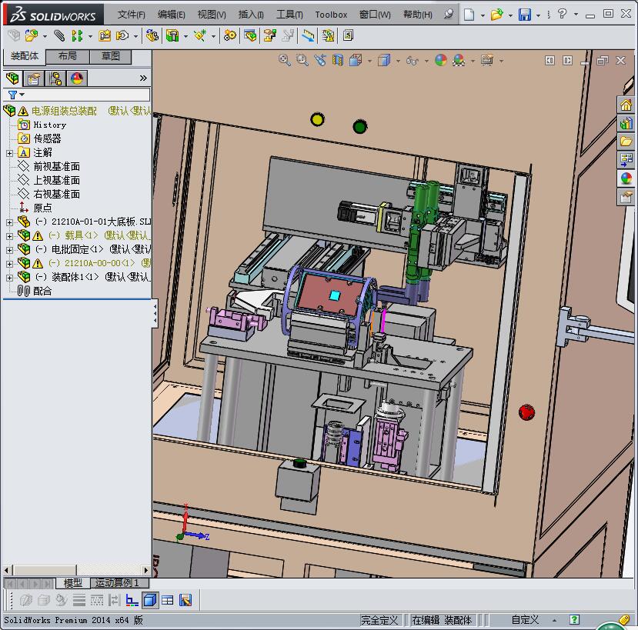Expand the 注解 tree node
This screenshot has width=638, height=630.
(x=9, y=153)
